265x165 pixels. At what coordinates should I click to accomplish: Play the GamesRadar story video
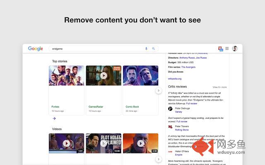click(104, 75)
